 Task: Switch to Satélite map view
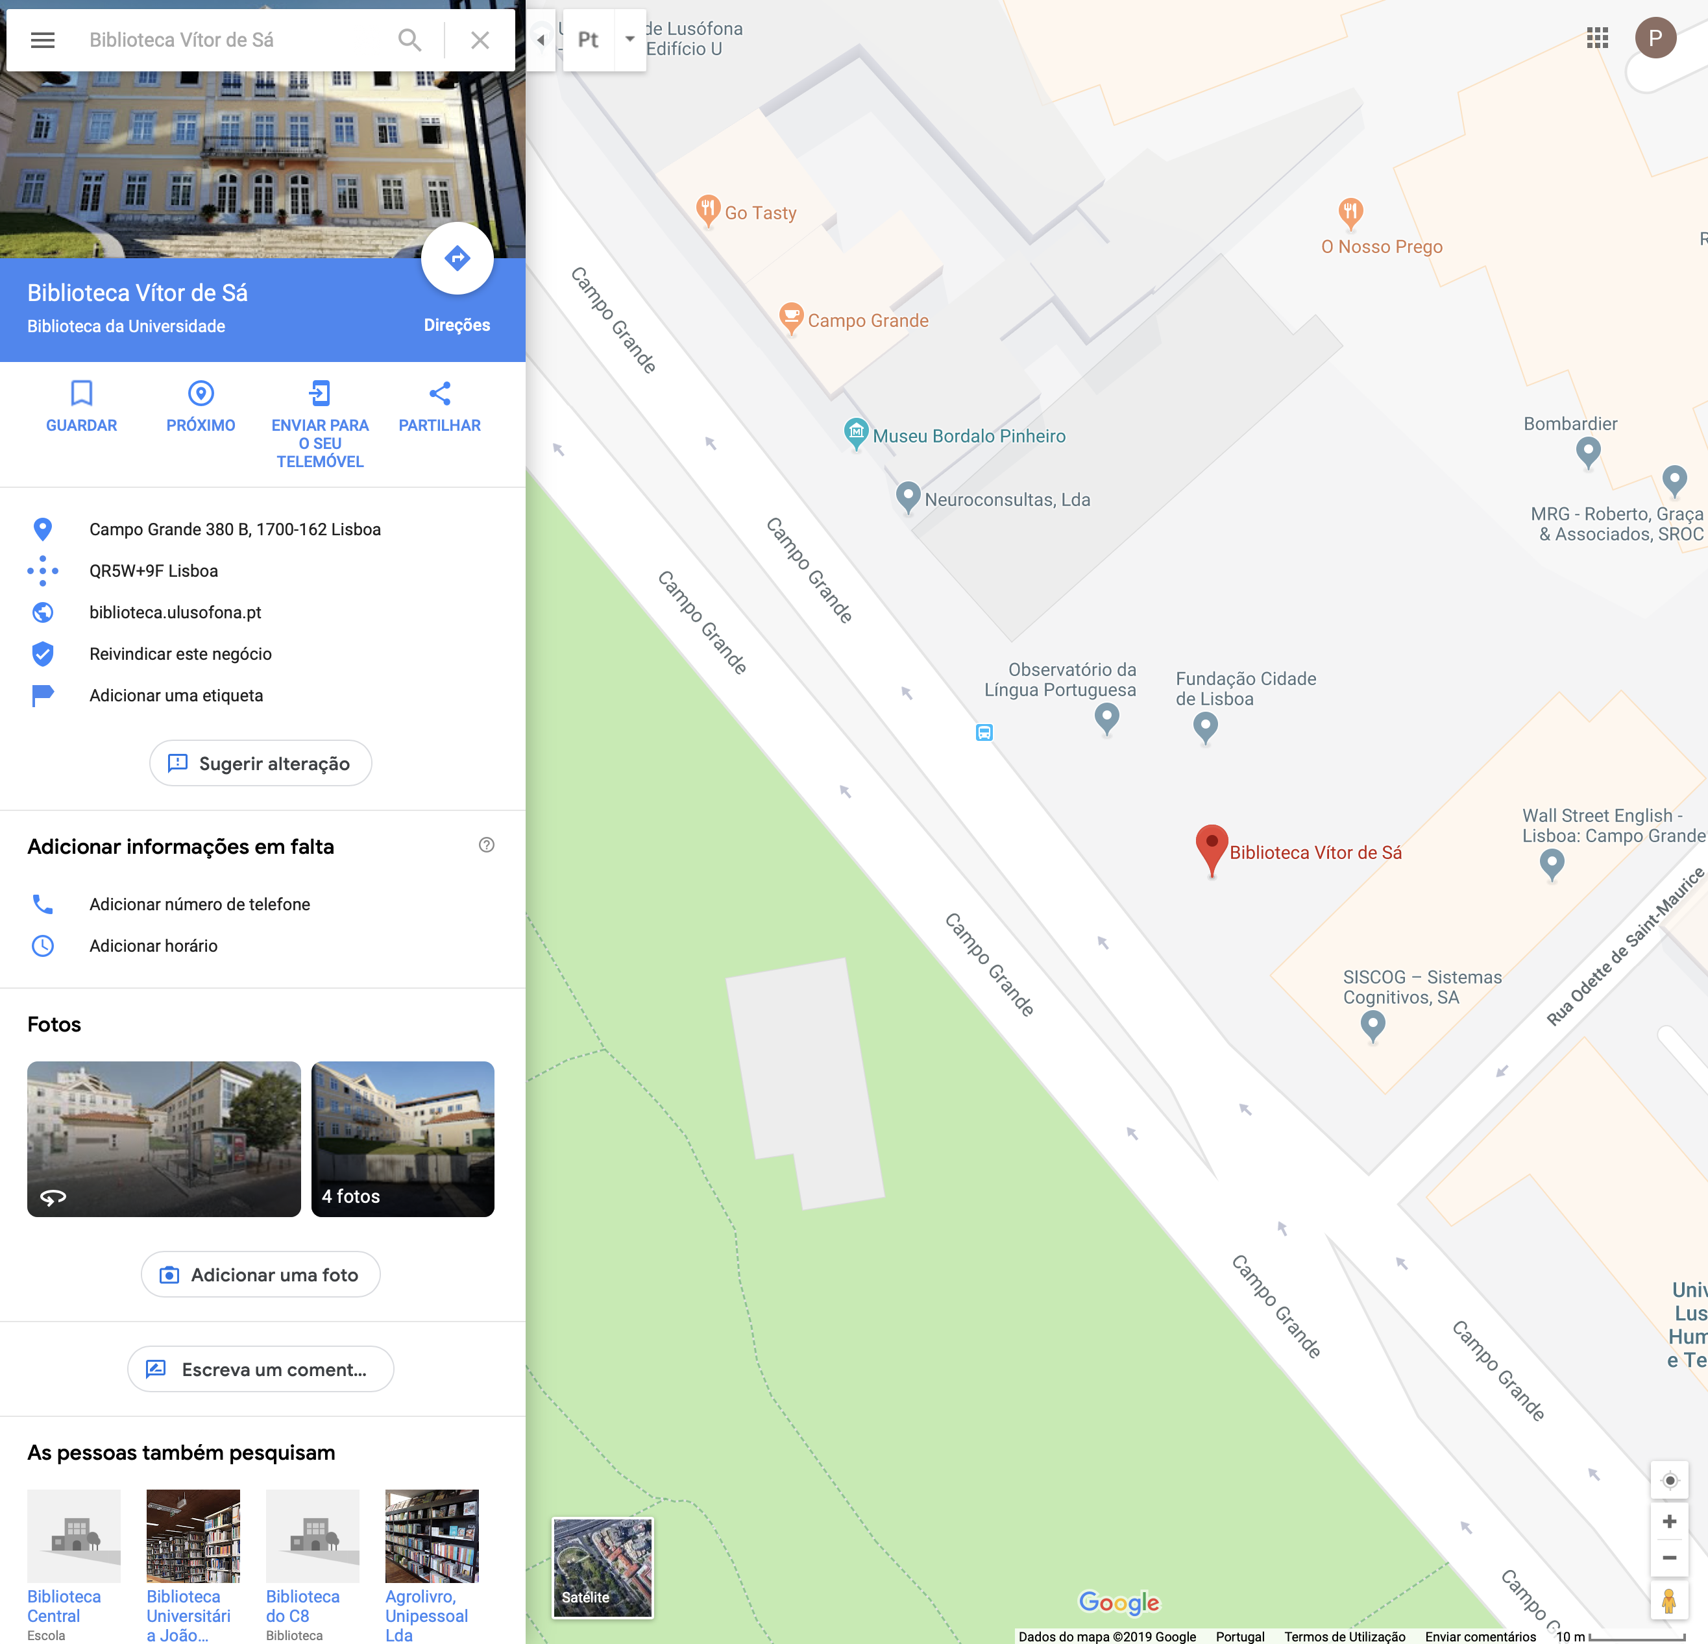(x=602, y=1567)
